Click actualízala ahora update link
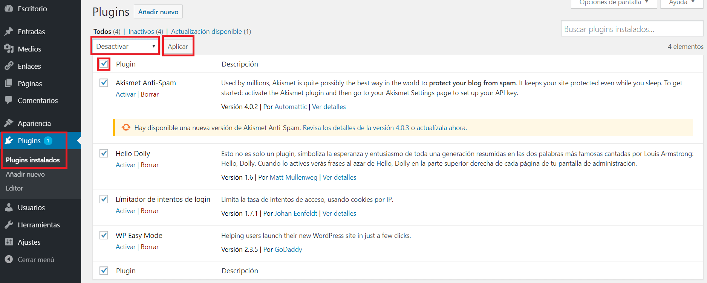 [441, 128]
